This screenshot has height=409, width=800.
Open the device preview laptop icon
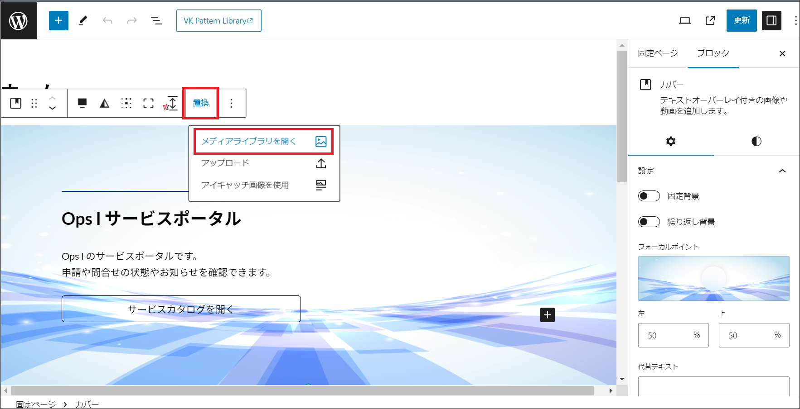[x=685, y=20]
